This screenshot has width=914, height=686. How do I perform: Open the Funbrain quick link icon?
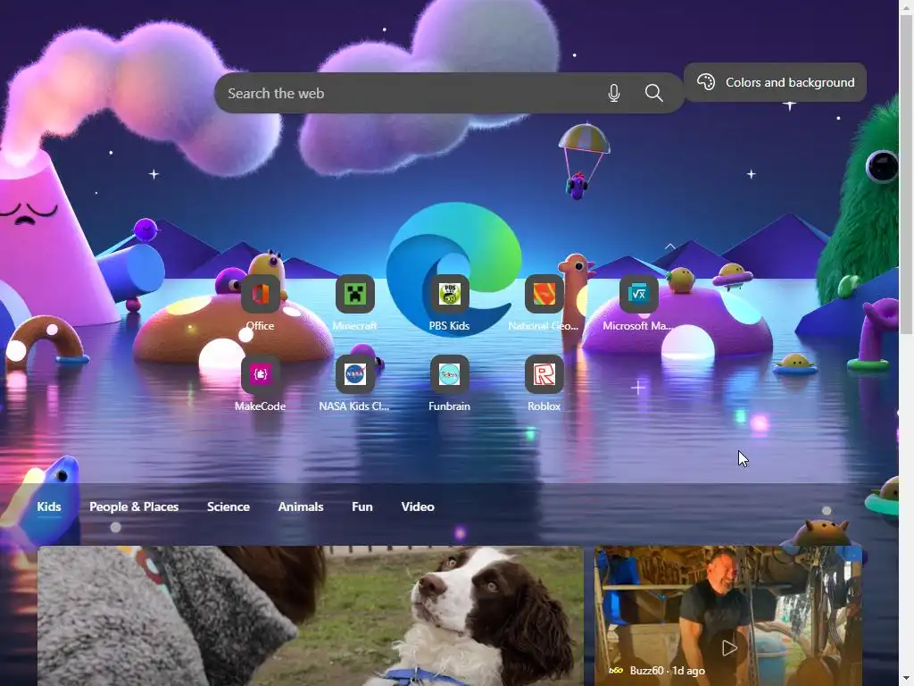[450, 374]
